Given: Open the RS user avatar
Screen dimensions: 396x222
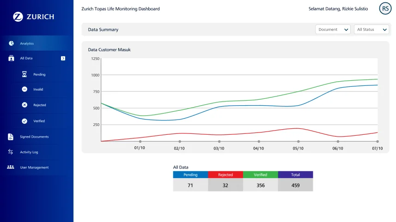Looking at the screenshot, I should pos(385,9).
